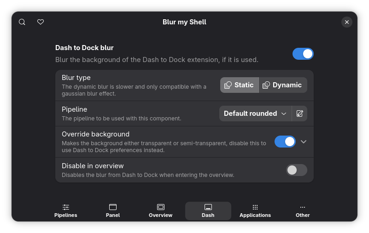Switch to the Pipelines tab

[66, 211]
